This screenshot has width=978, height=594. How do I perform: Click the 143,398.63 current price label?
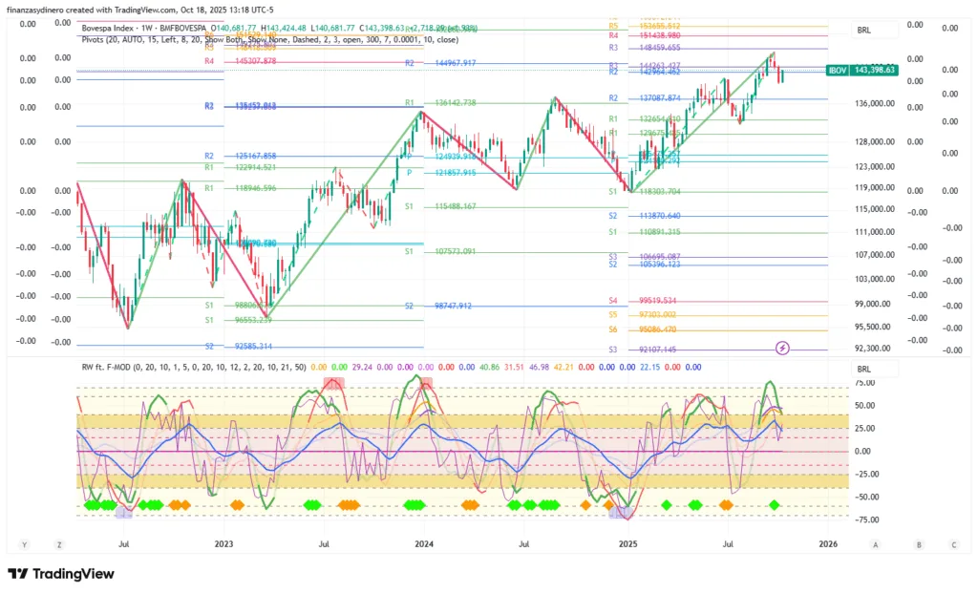coord(875,70)
